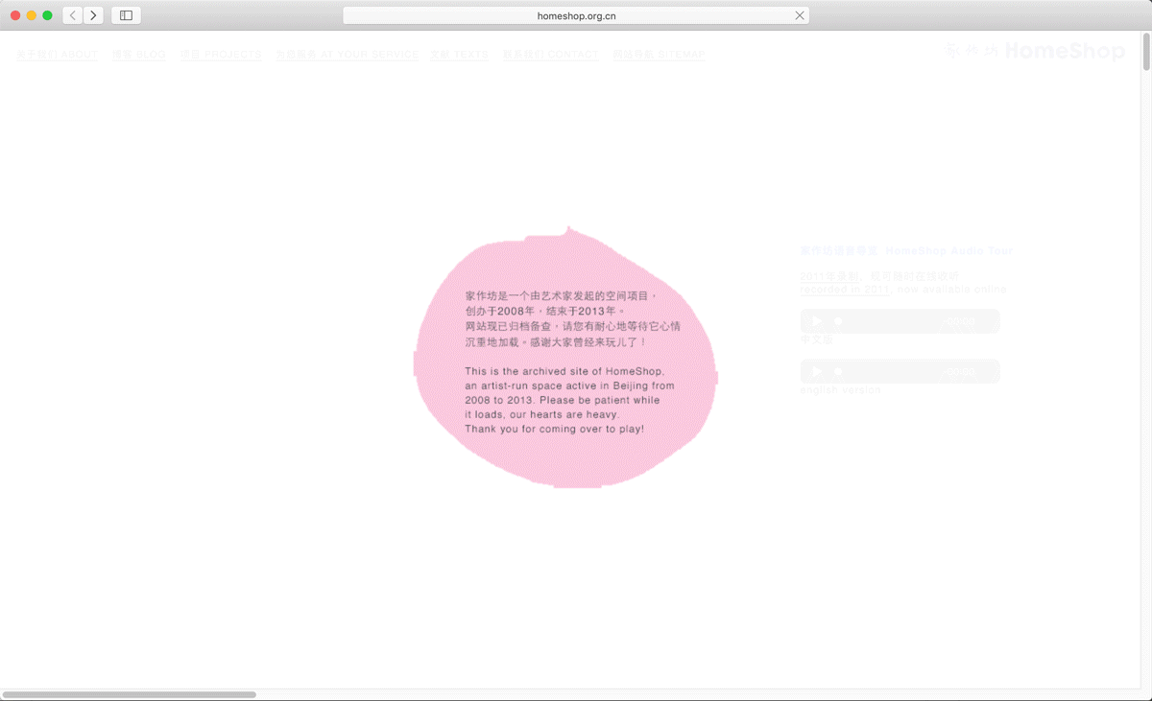This screenshot has width=1152, height=701.
Task: Open the ABOUT navigation link
Action: [57, 55]
